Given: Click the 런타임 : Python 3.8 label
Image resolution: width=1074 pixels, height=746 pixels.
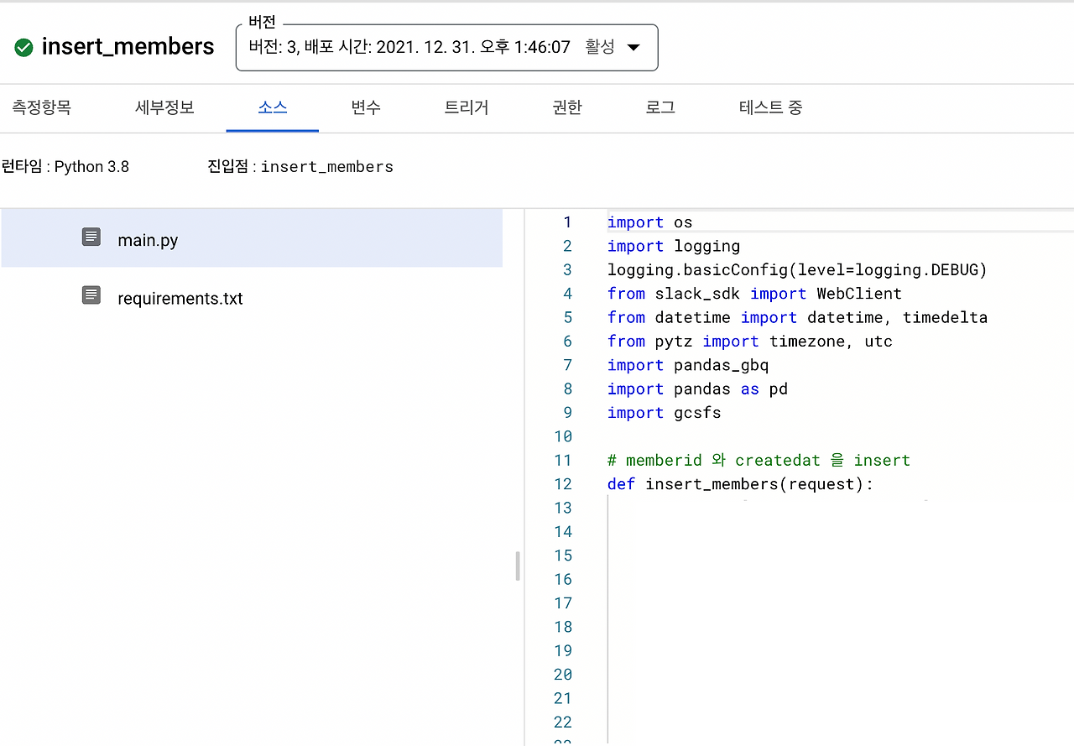Looking at the screenshot, I should coord(65,166).
